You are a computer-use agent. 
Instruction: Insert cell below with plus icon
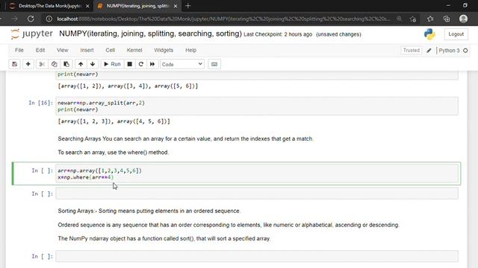click(x=28, y=64)
